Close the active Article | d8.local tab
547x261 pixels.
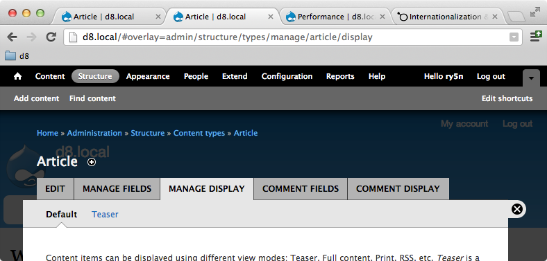[270, 17]
